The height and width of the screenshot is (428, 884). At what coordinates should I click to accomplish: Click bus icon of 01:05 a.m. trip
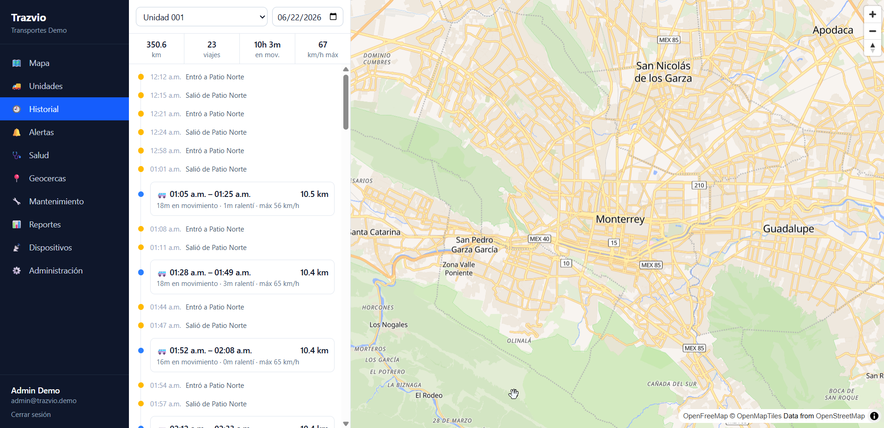[162, 195]
